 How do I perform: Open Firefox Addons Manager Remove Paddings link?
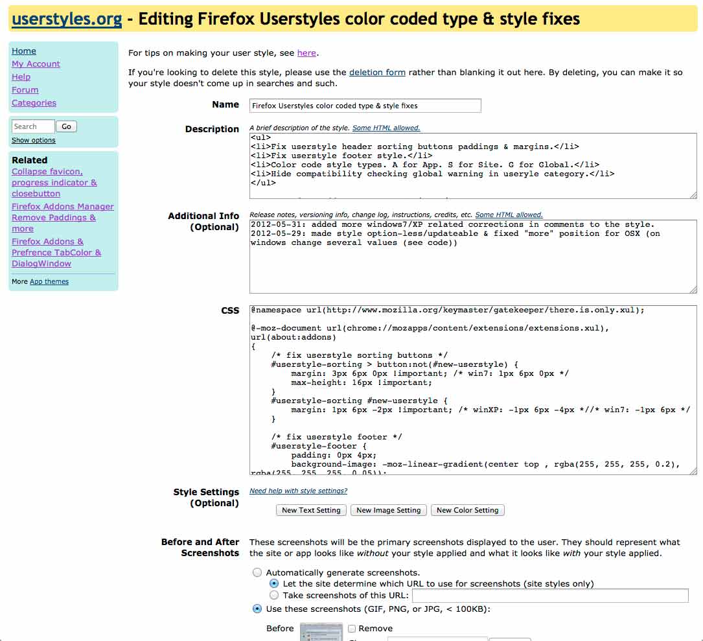(x=63, y=218)
